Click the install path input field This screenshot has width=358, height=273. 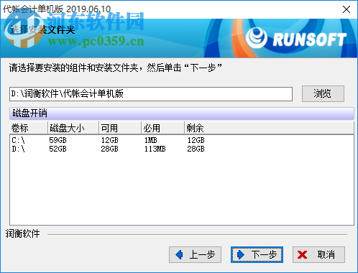151,94
